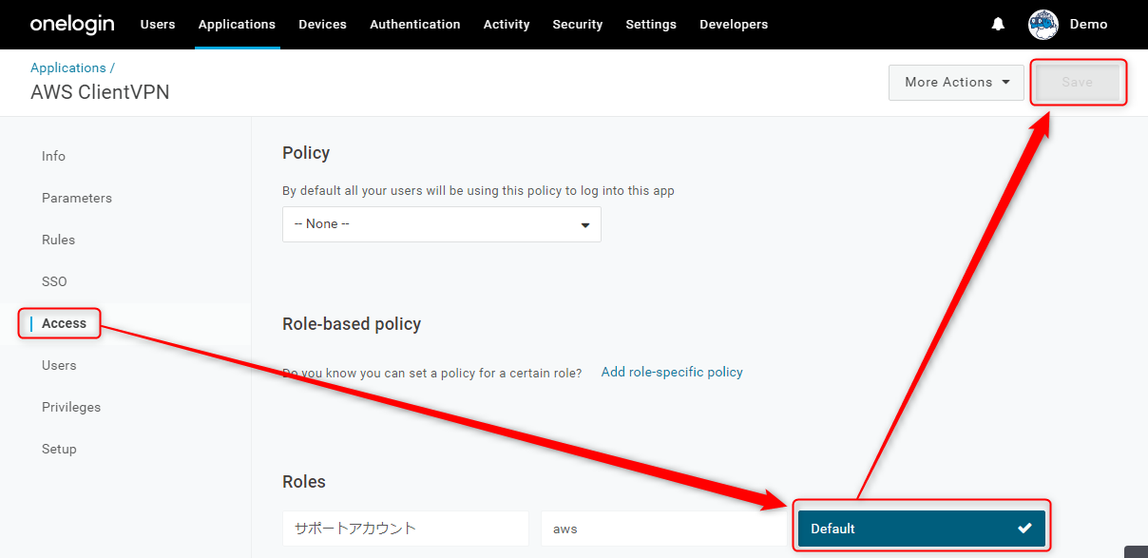Screen dimensions: 1148x558
Task: Expand the Policy None dropdown
Action: coord(442,224)
